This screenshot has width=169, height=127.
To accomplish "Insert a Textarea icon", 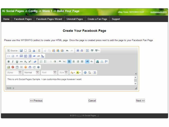I will click(26, 56).
